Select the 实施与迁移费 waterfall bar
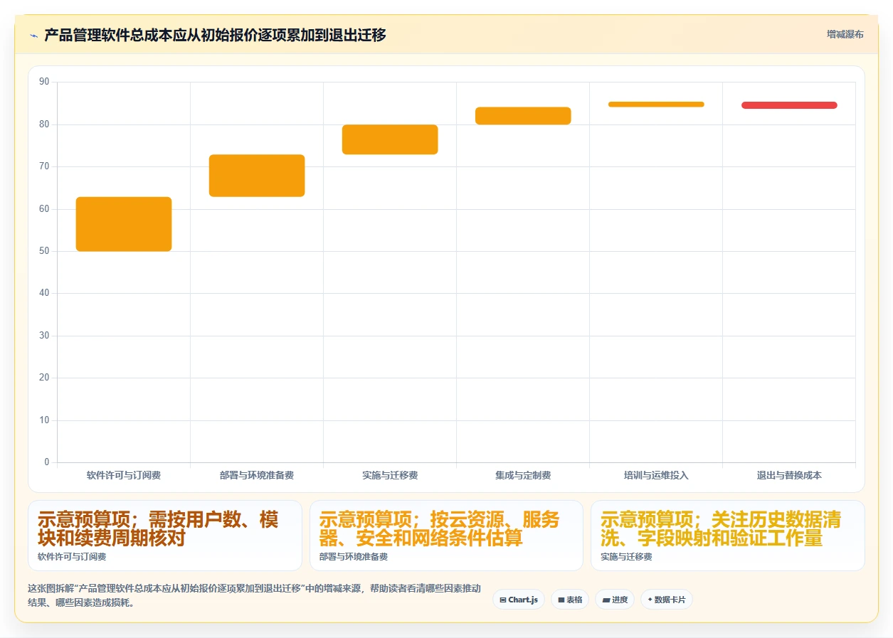This screenshot has height=638, width=893. click(x=390, y=139)
